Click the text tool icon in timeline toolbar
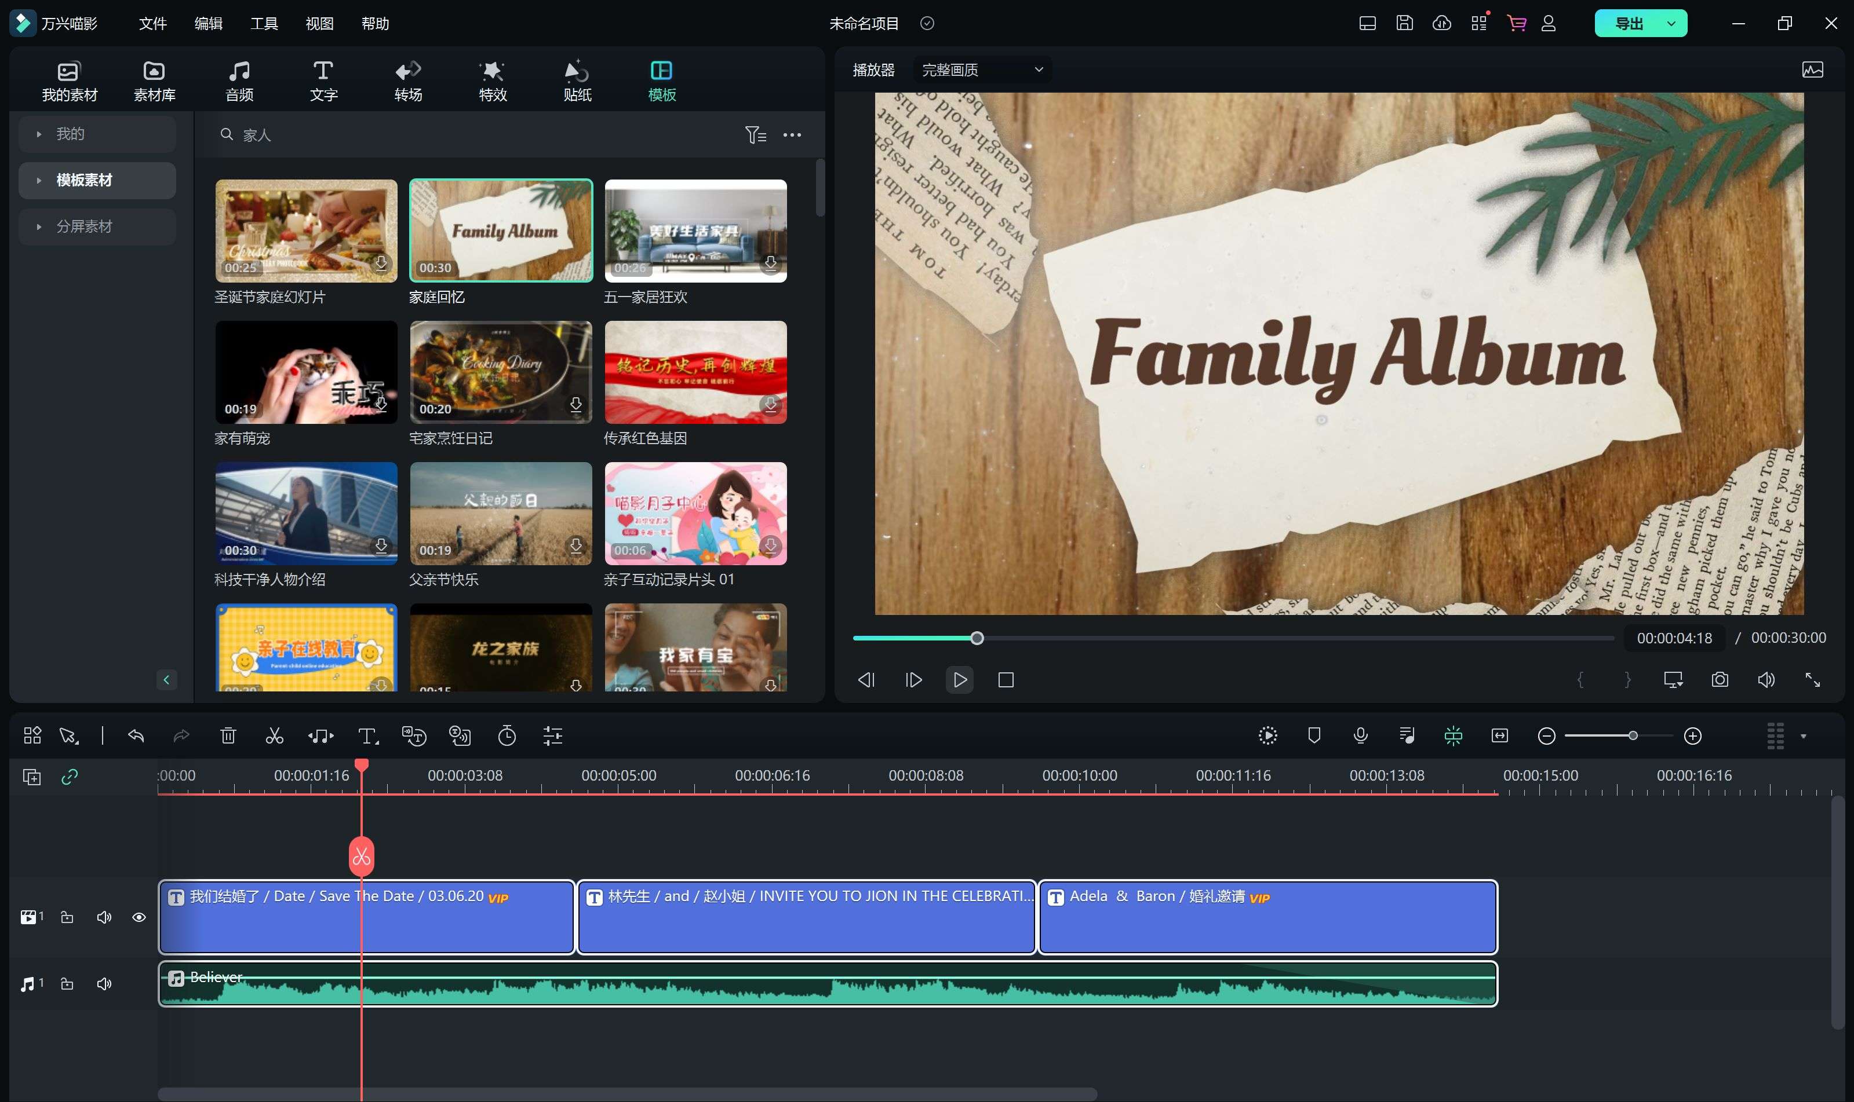Screen dimensions: 1854x1102 tap(367, 736)
